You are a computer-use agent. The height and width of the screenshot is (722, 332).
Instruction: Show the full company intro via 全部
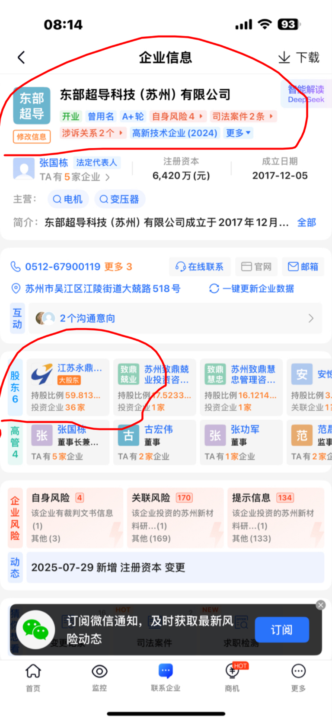306,223
